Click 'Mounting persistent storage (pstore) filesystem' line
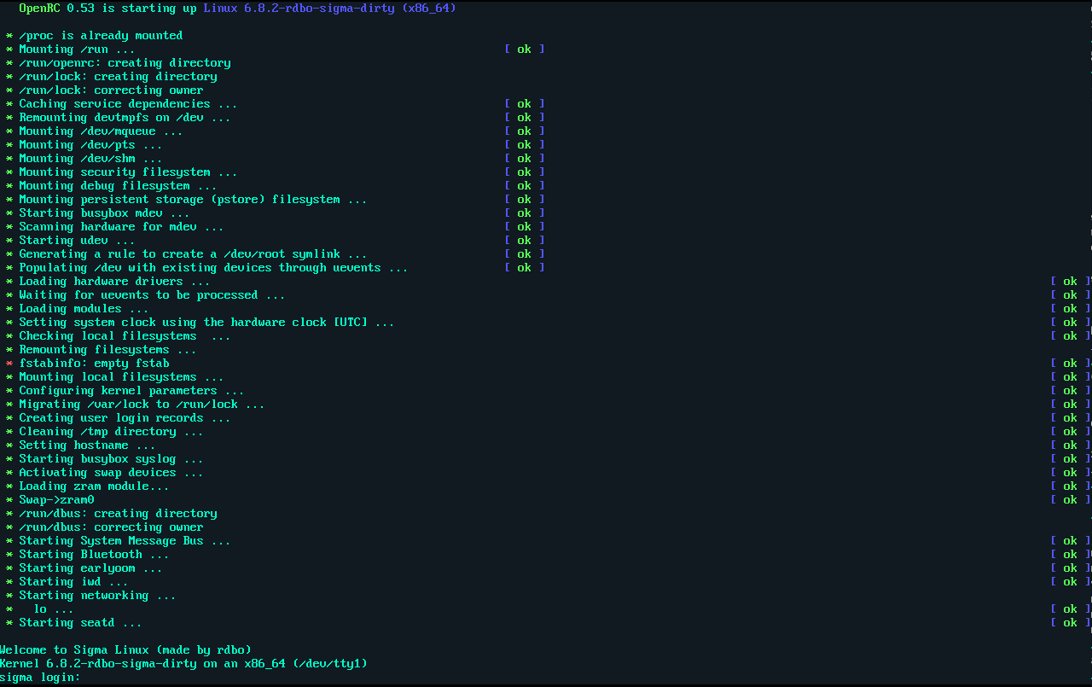Image resolution: width=1092 pixels, height=687 pixels. 193,200
